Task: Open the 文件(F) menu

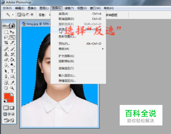Action: tap(7, 8)
